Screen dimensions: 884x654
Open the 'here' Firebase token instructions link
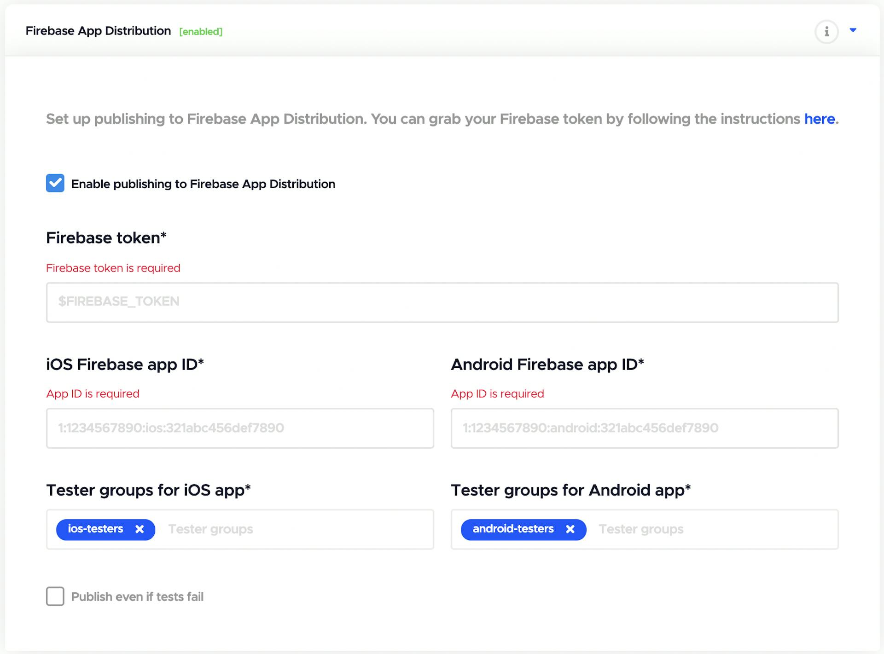point(819,119)
